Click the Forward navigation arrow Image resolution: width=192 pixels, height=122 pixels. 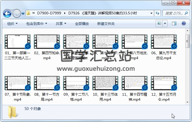(17, 13)
